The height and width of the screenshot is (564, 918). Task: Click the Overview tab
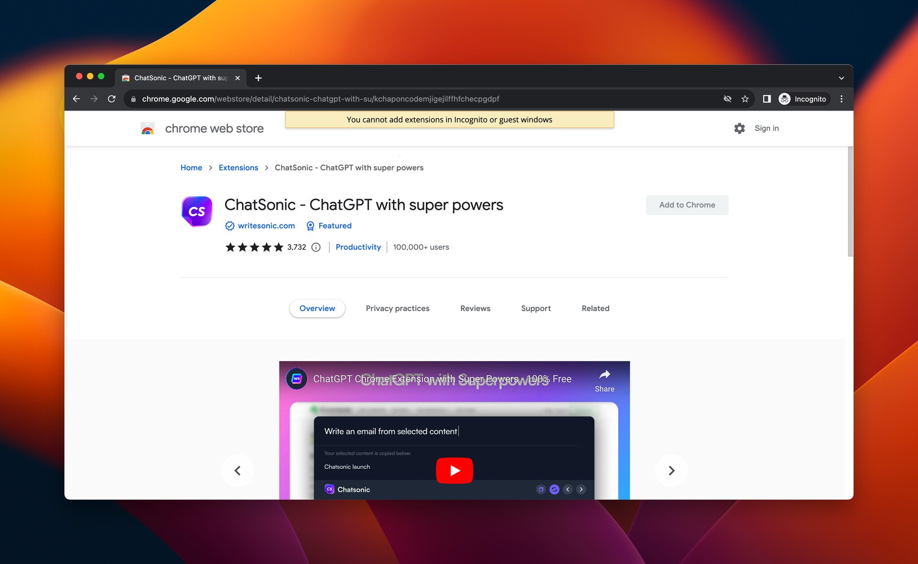click(317, 309)
